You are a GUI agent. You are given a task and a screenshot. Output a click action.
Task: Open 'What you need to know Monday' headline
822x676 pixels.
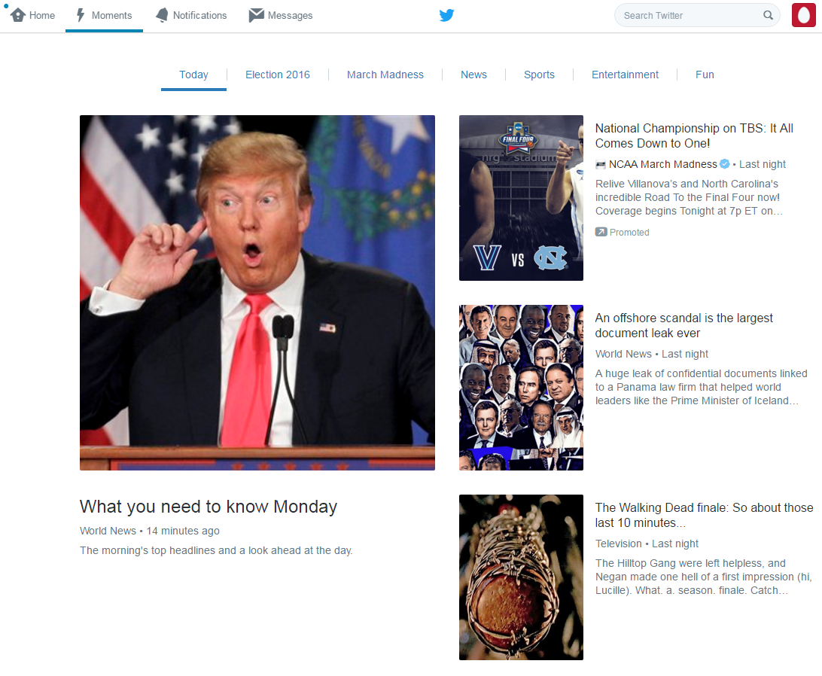tap(208, 507)
